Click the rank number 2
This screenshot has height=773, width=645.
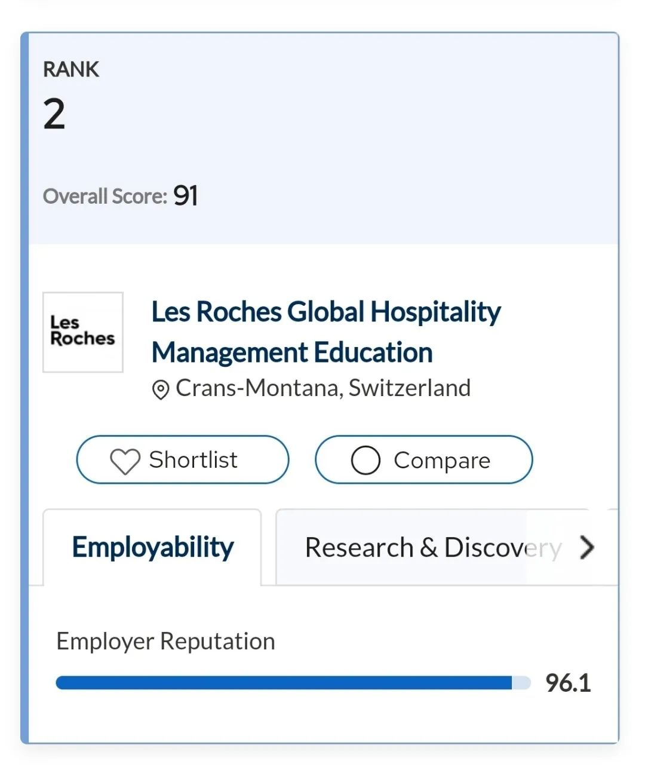coord(54,114)
